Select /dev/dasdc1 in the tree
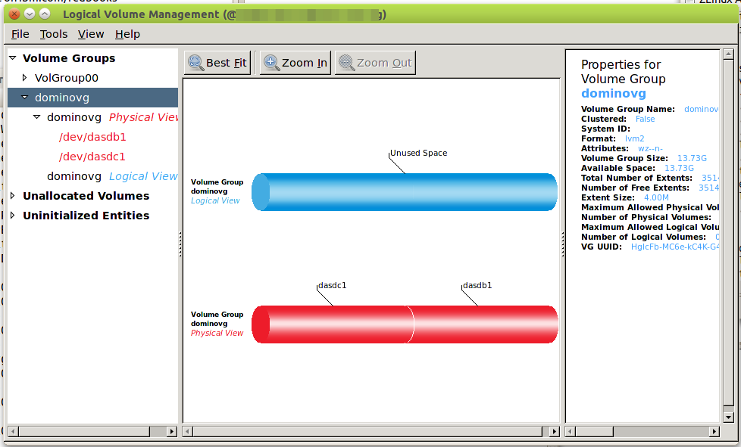Screen dimensions: 741x447 pos(92,157)
